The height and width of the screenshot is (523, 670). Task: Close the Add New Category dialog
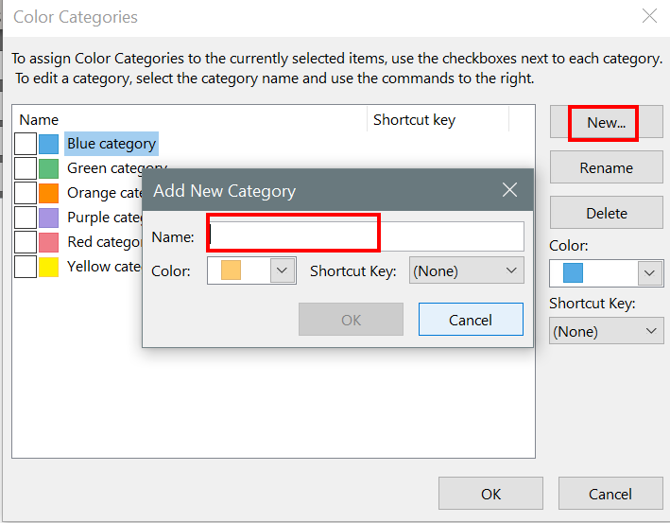tap(509, 190)
